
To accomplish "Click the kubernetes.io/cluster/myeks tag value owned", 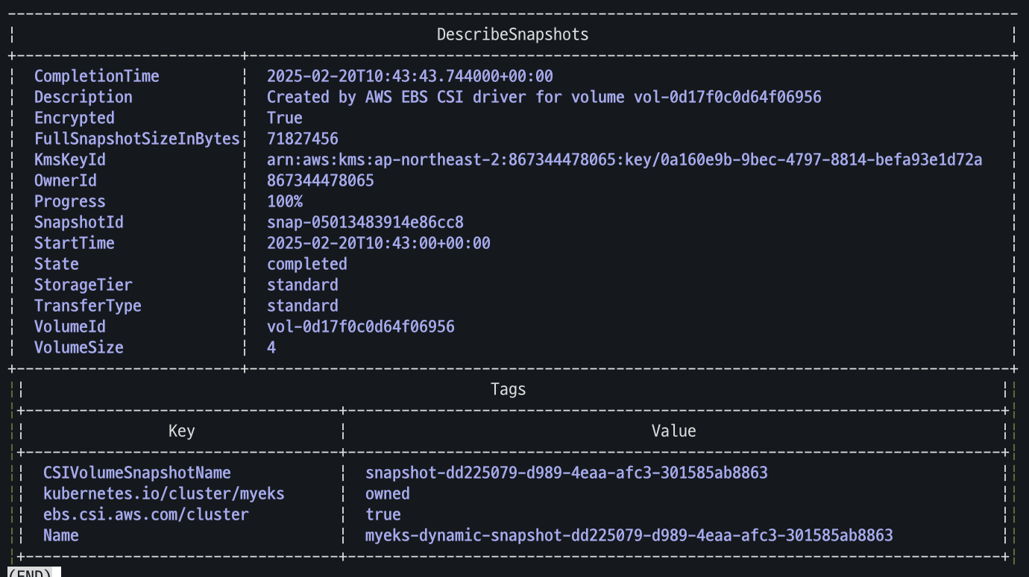I will coord(387,494).
